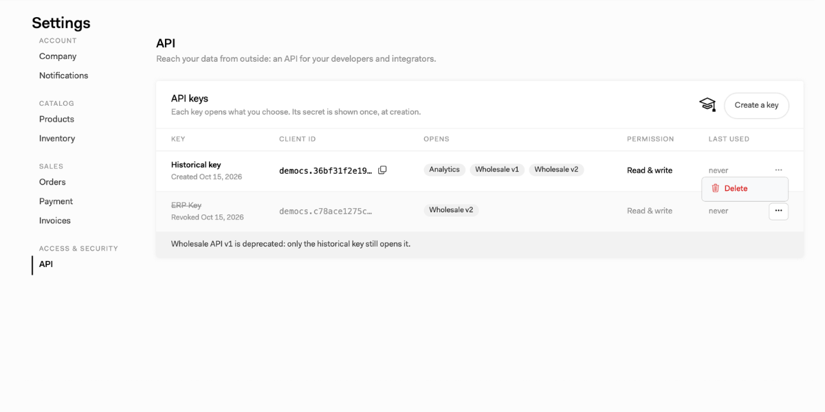
Task: Select API in the sidebar
Action: pos(46,264)
